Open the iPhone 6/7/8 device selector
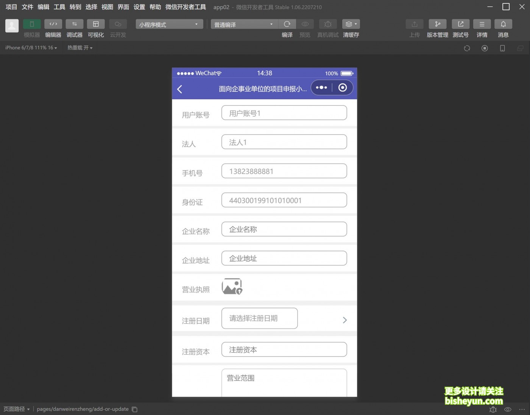This screenshot has width=530, height=415. pos(30,47)
